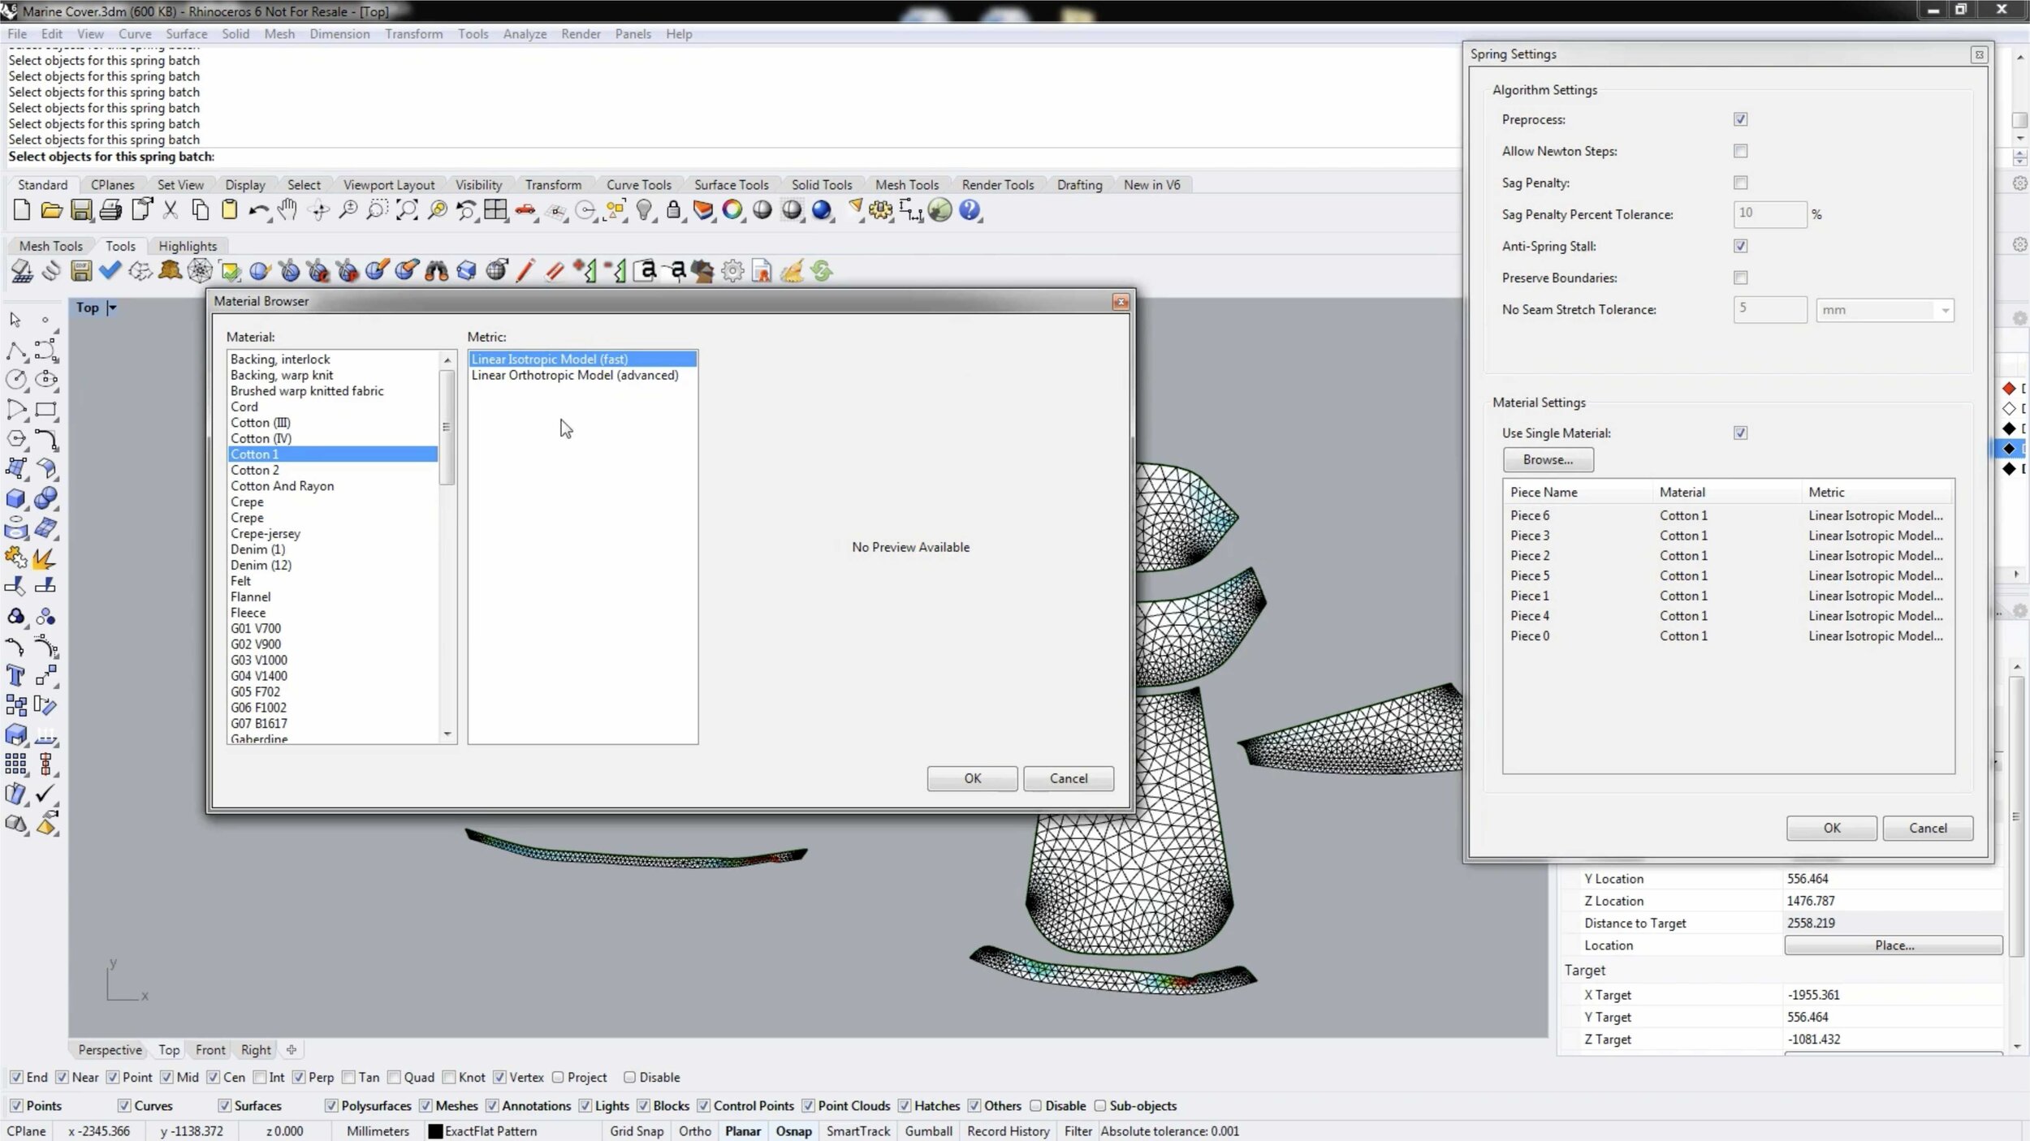Click No Seam Stretch Tolerance value field
Image resolution: width=2030 pixels, height=1141 pixels.
(x=1770, y=310)
